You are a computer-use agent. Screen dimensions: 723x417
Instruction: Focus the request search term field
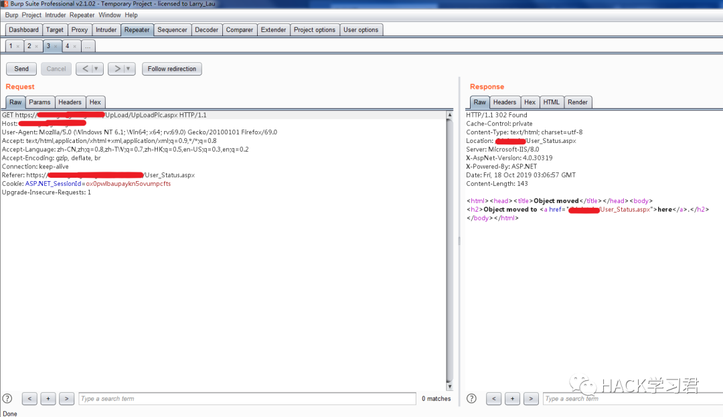pos(247,398)
